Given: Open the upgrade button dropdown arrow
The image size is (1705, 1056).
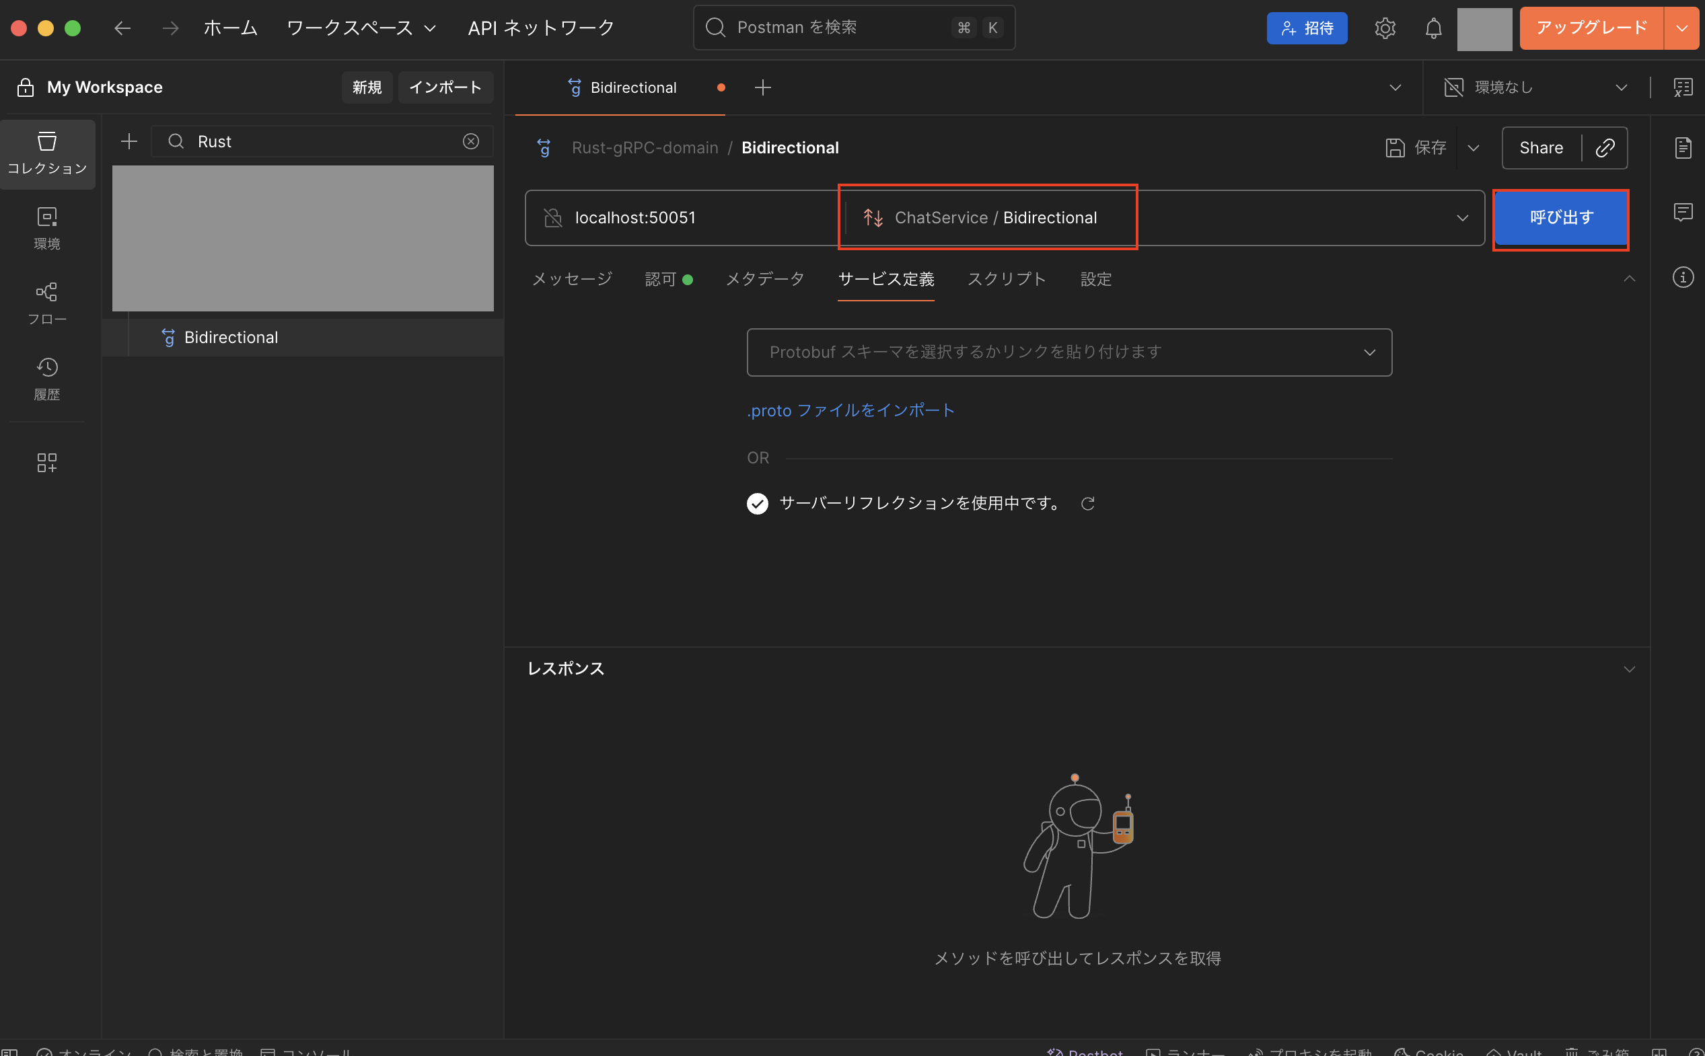Looking at the screenshot, I should click(x=1682, y=28).
